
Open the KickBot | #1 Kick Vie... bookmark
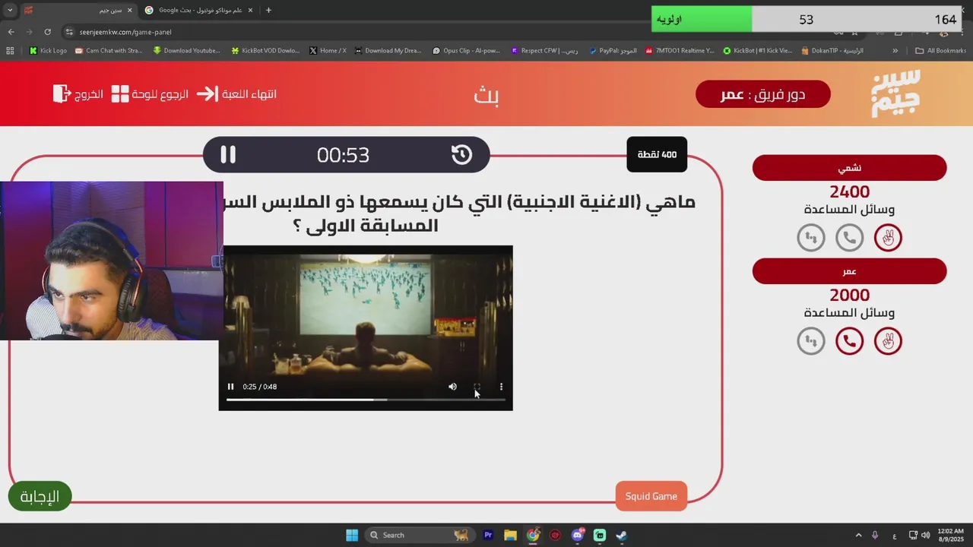click(757, 51)
